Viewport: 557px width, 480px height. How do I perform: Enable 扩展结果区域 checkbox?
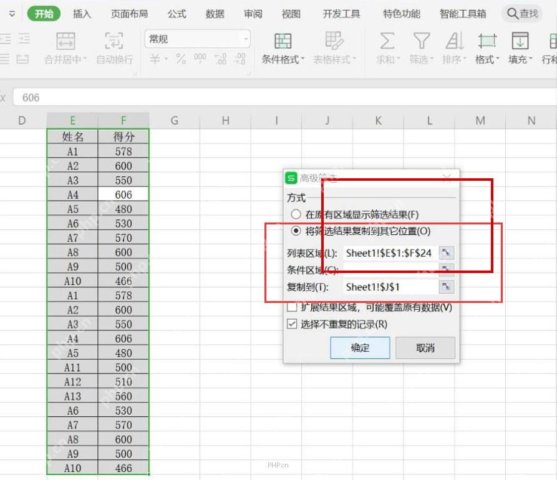292,307
